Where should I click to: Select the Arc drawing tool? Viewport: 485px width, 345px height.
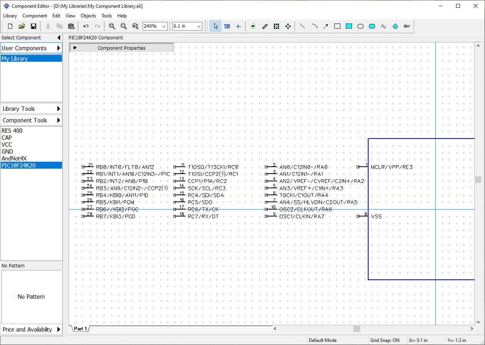[x=314, y=26]
